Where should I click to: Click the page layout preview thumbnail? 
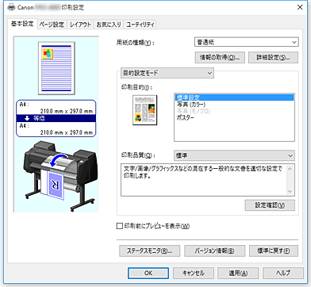(56, 68)
